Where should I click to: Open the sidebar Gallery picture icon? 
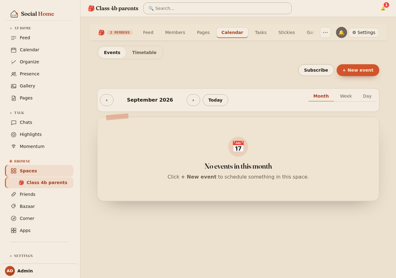click(x=14, y=86)
